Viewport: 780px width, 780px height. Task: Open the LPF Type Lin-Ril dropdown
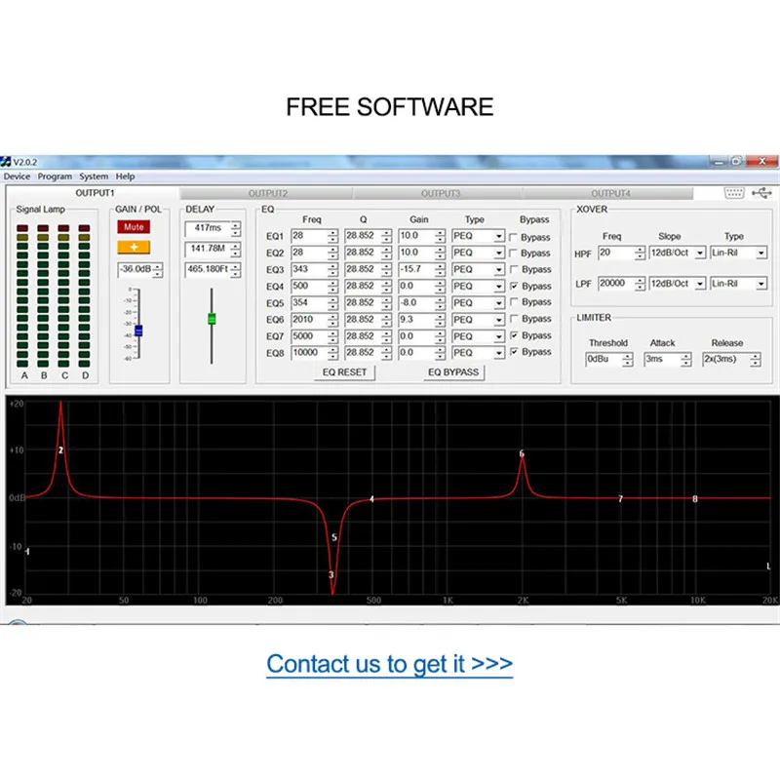click(x=761, y=284)
